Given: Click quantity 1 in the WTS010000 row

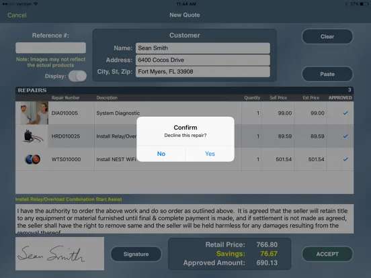Looking at the screenshot, I should pyautogui.click(x=258, y=159).
